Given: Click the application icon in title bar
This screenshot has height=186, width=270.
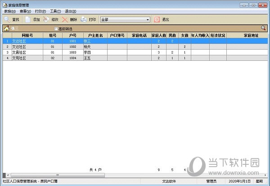Looking at the screenshot, I should (5, 5).
